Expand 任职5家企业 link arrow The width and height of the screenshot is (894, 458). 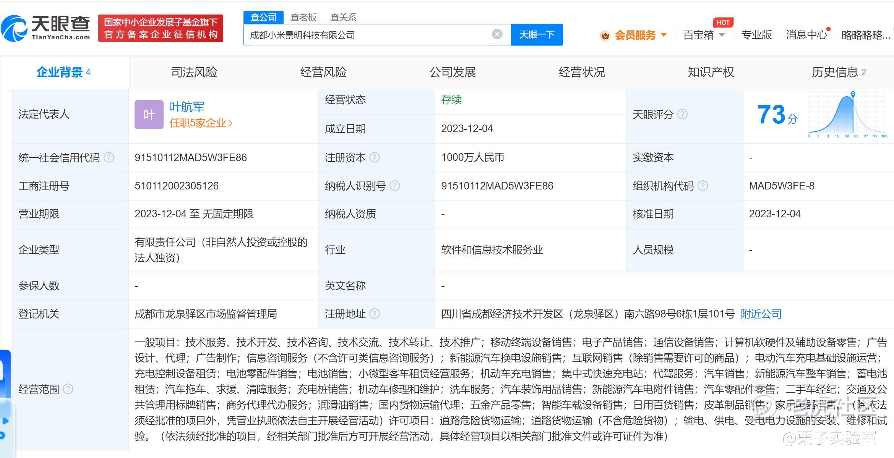pyautogui.click(x=230, y=123)
